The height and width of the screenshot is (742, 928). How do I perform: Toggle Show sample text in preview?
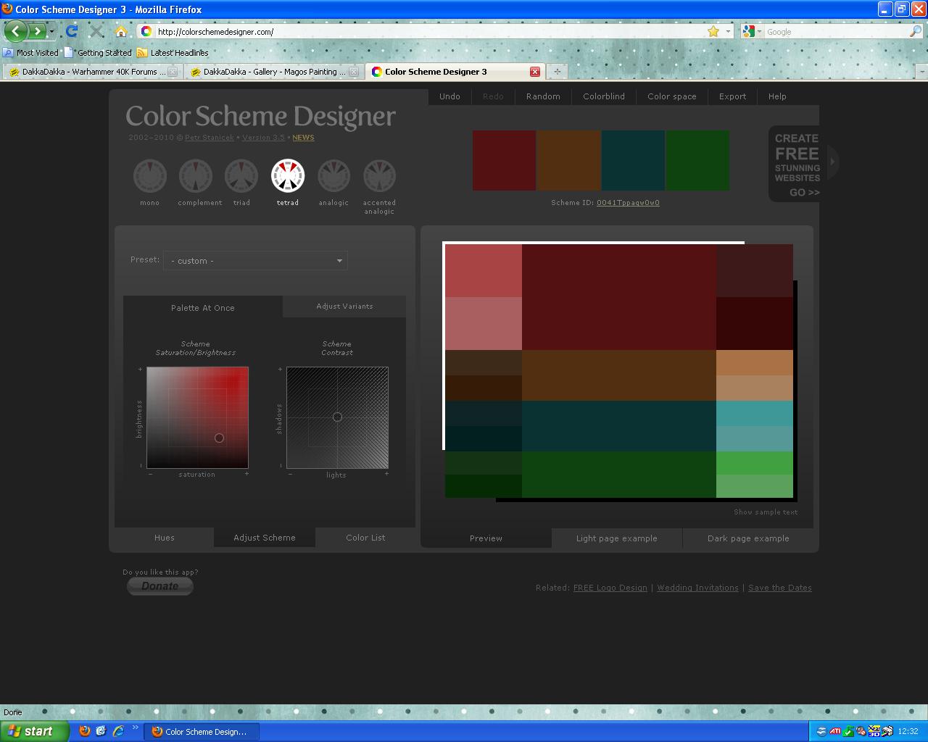(766, 512)
